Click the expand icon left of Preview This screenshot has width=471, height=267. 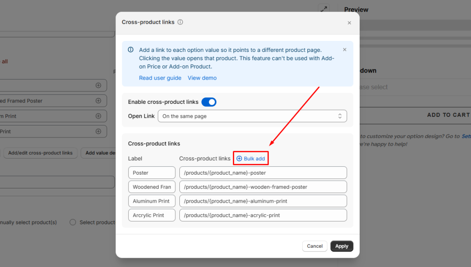click(324, 9)
